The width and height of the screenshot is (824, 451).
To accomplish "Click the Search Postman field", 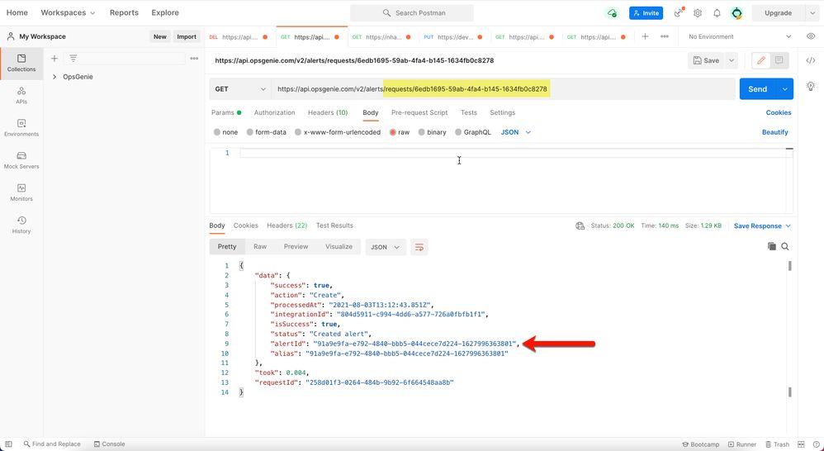I will [x=411, y=13].
